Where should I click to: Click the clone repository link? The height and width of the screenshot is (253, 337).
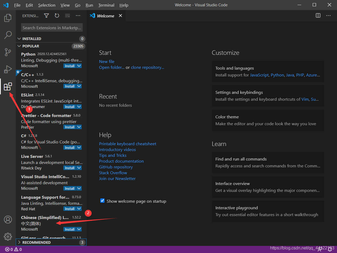tap(147, 67)
